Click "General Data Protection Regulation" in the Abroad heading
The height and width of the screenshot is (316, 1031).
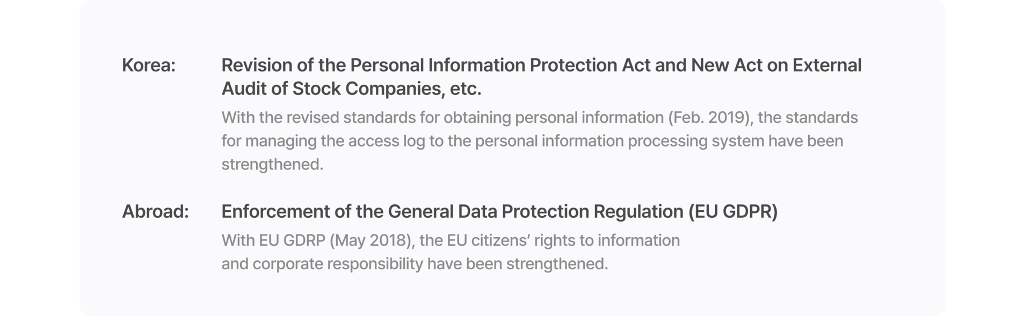pos(536,211)
